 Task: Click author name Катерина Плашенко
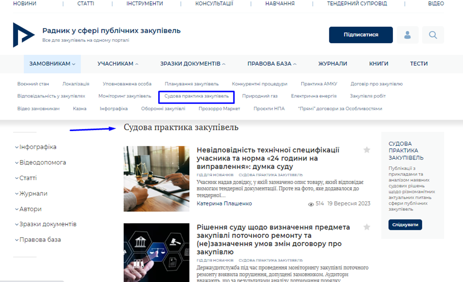[224, 204]
